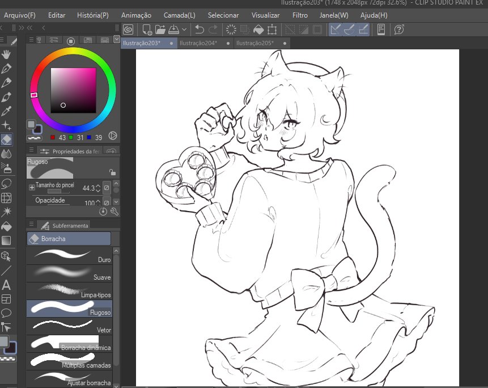The image size is (488, 388).
Task: Redo the undone action
Action: 213,30
